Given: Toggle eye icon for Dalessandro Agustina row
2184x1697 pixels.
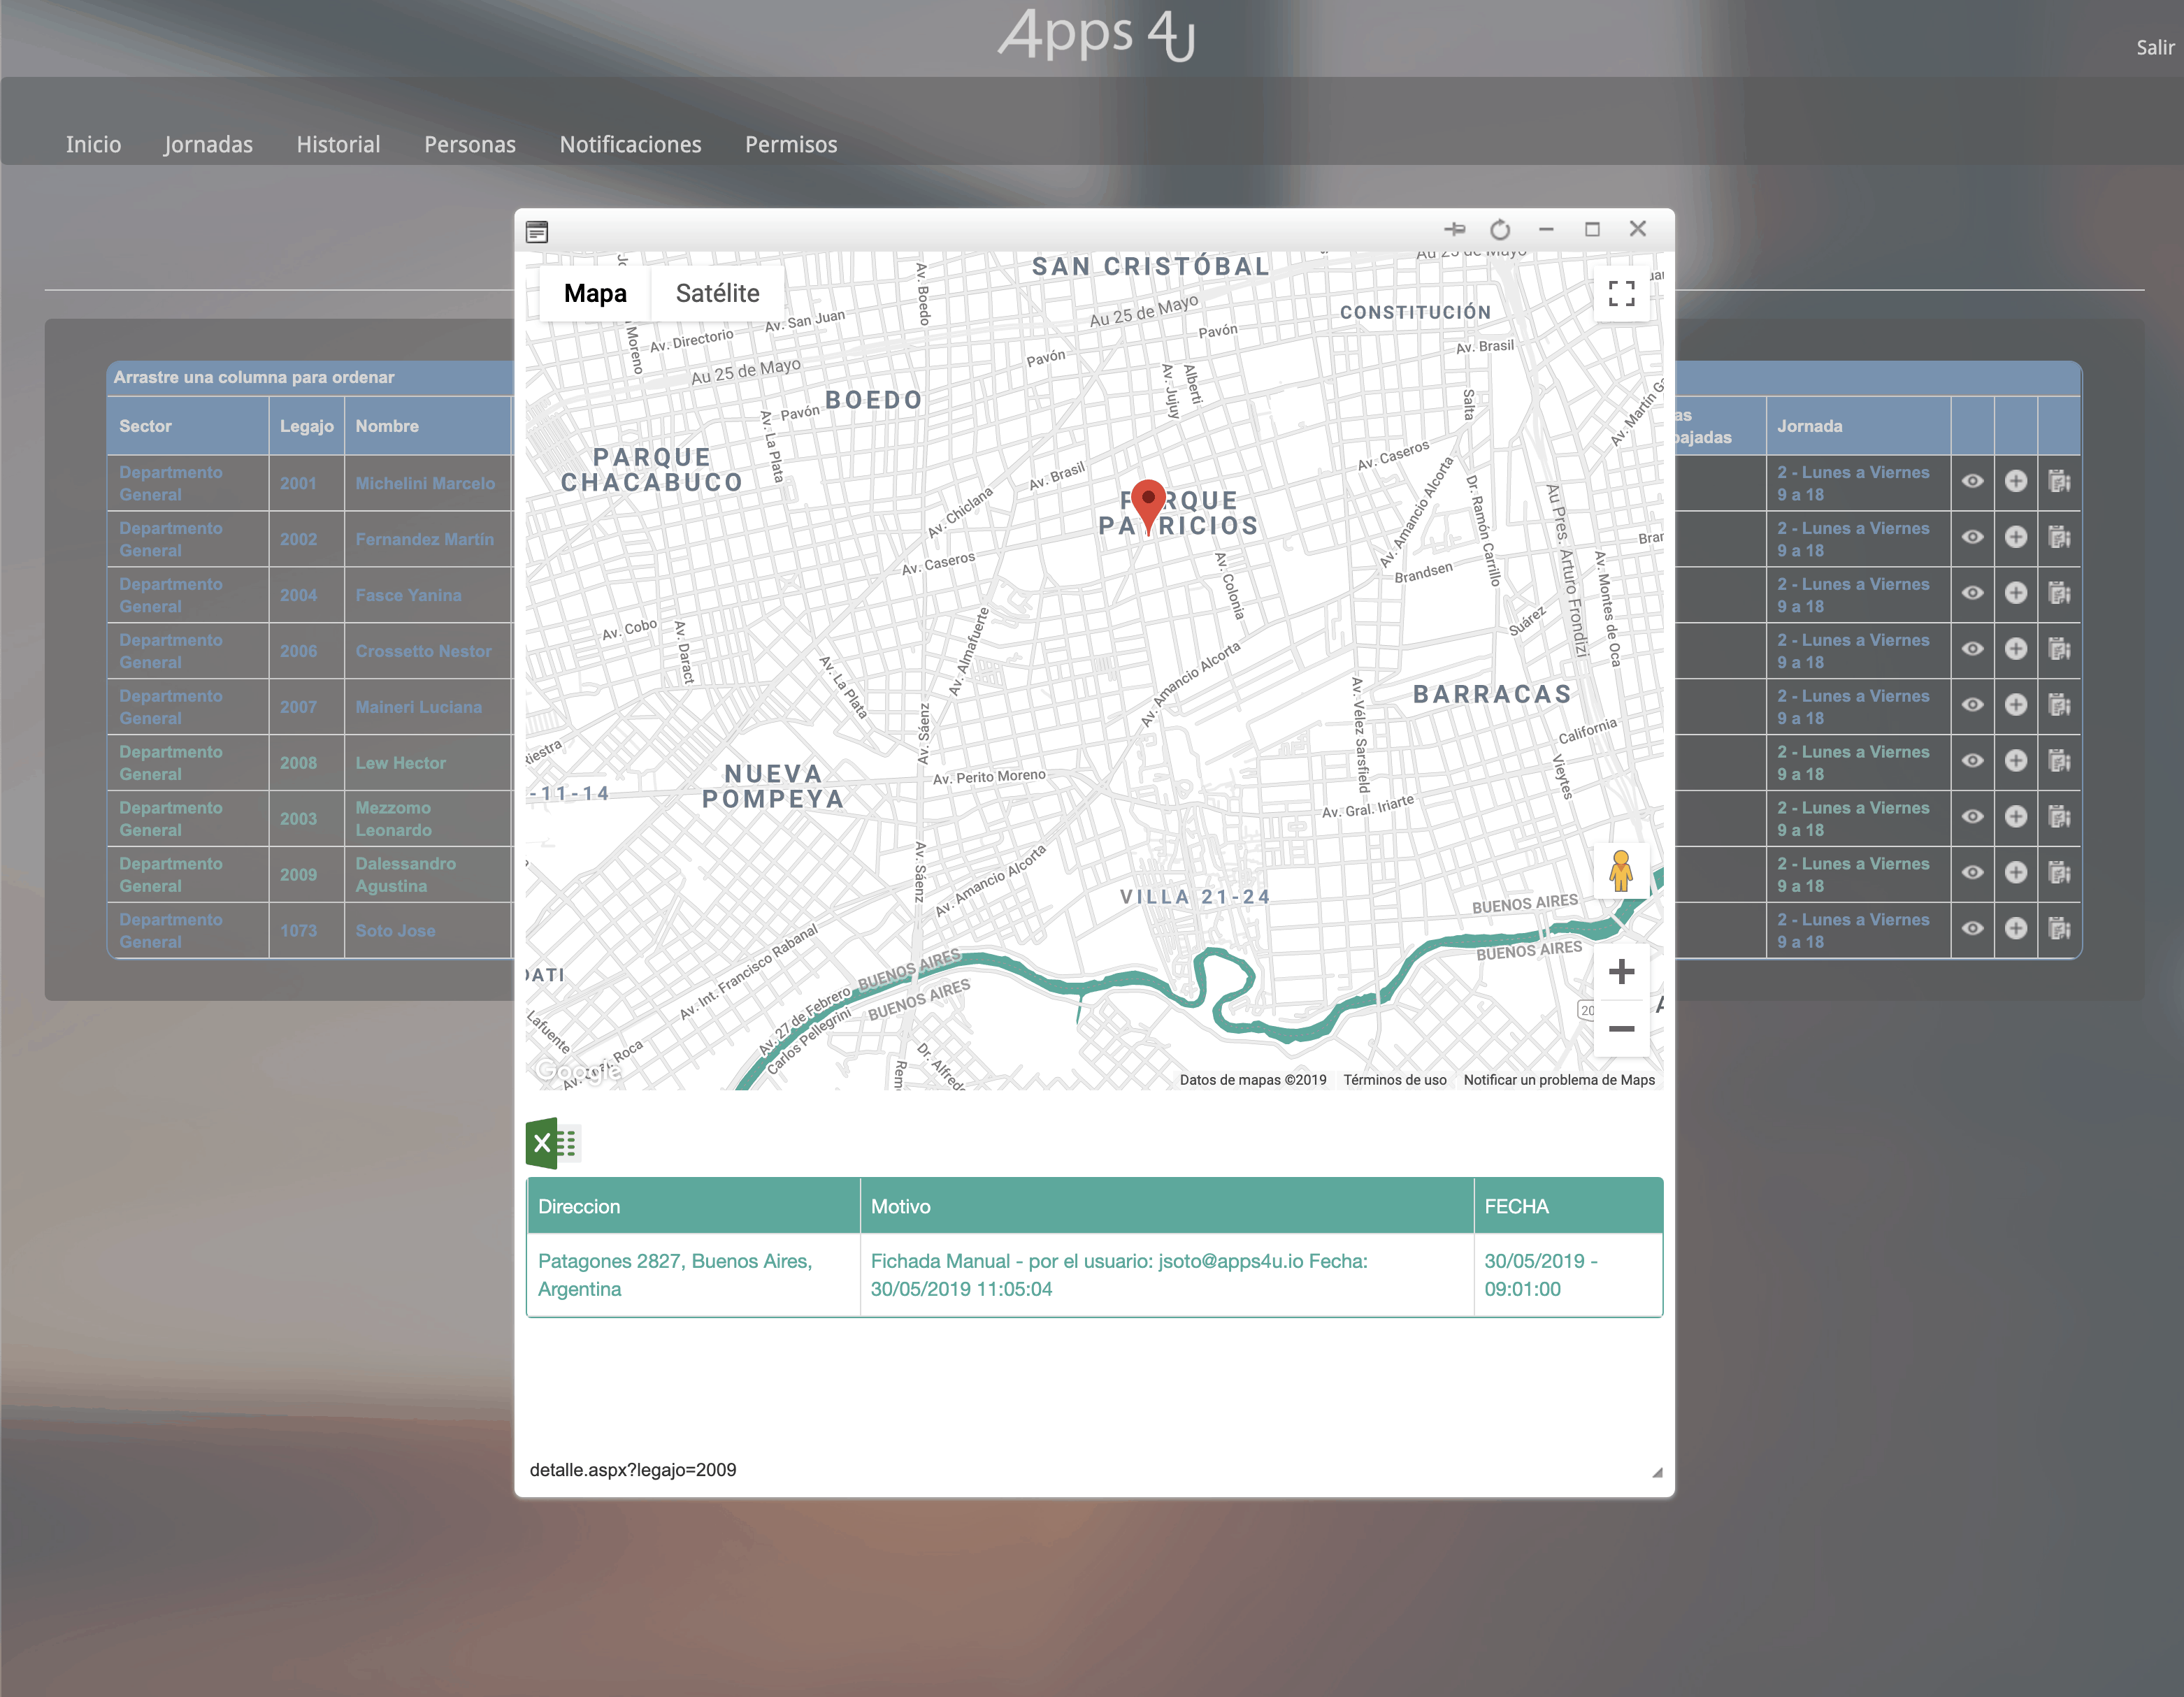Looking at the screenshot, I should tap(1972, 873).
